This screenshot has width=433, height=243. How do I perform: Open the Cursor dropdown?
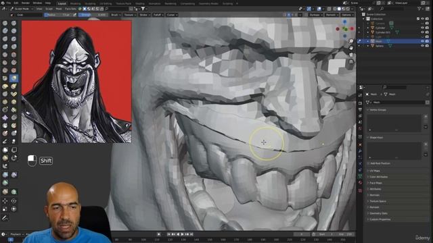pos(172,15)
